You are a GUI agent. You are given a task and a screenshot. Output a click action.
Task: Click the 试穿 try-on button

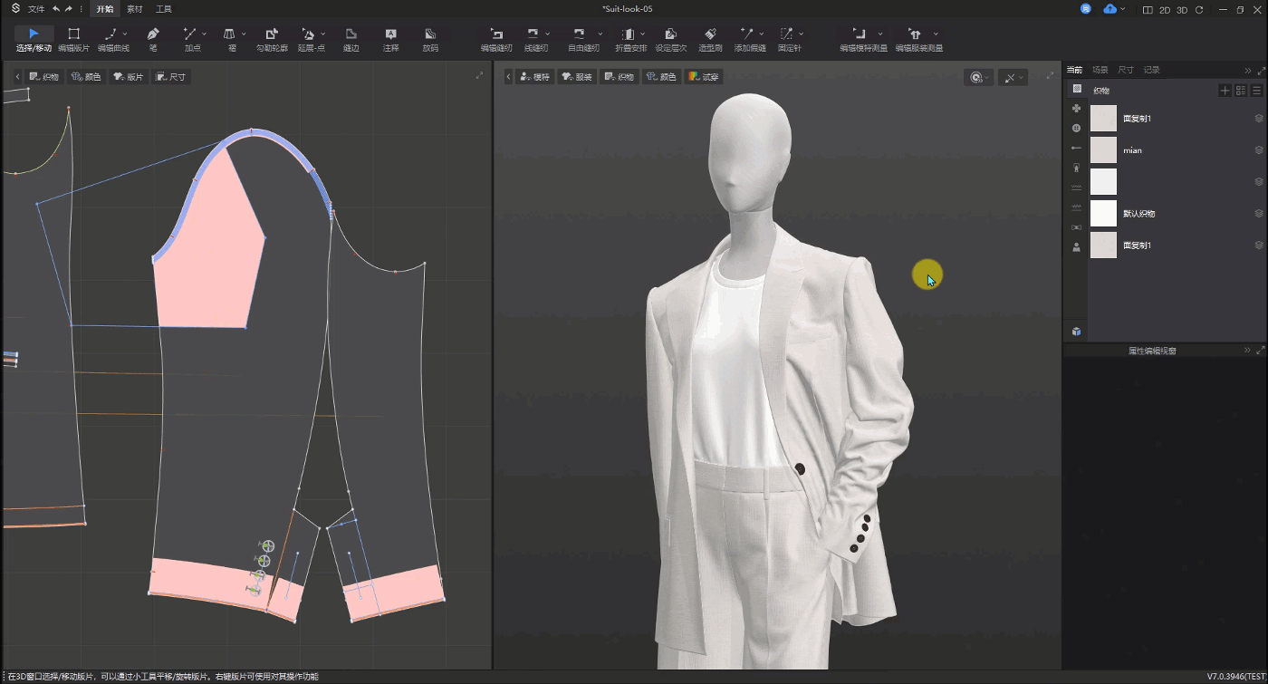(704, 77)
